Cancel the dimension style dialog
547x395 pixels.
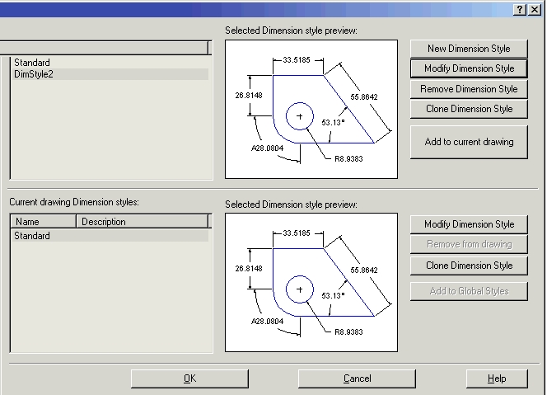(x=357, y=379)
